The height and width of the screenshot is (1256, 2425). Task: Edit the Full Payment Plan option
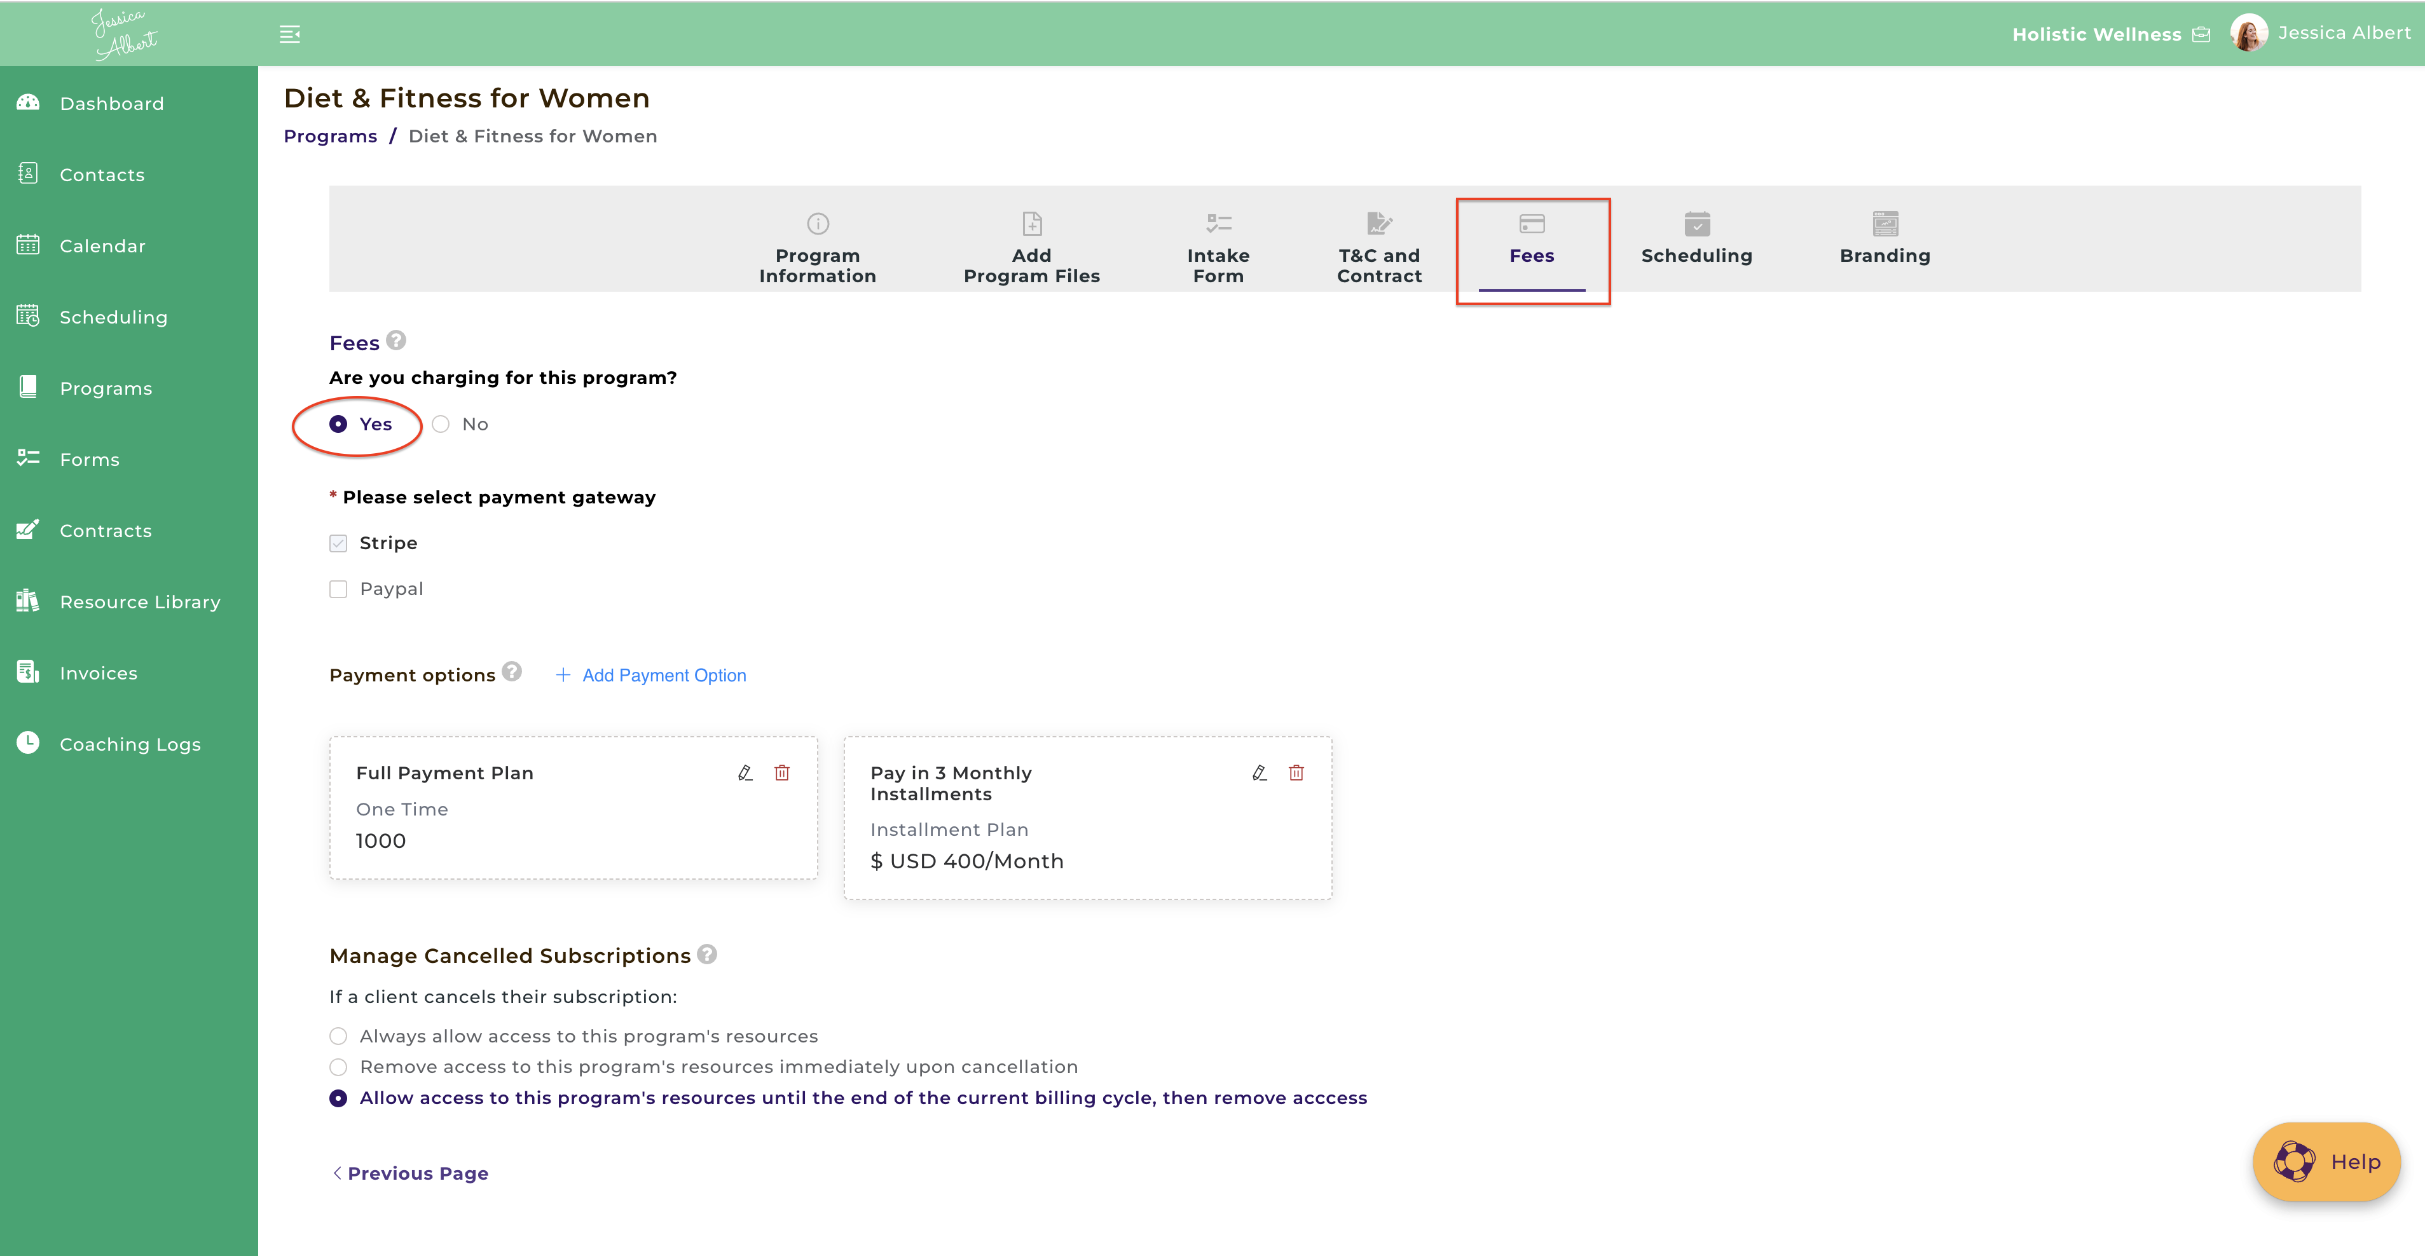746,772
